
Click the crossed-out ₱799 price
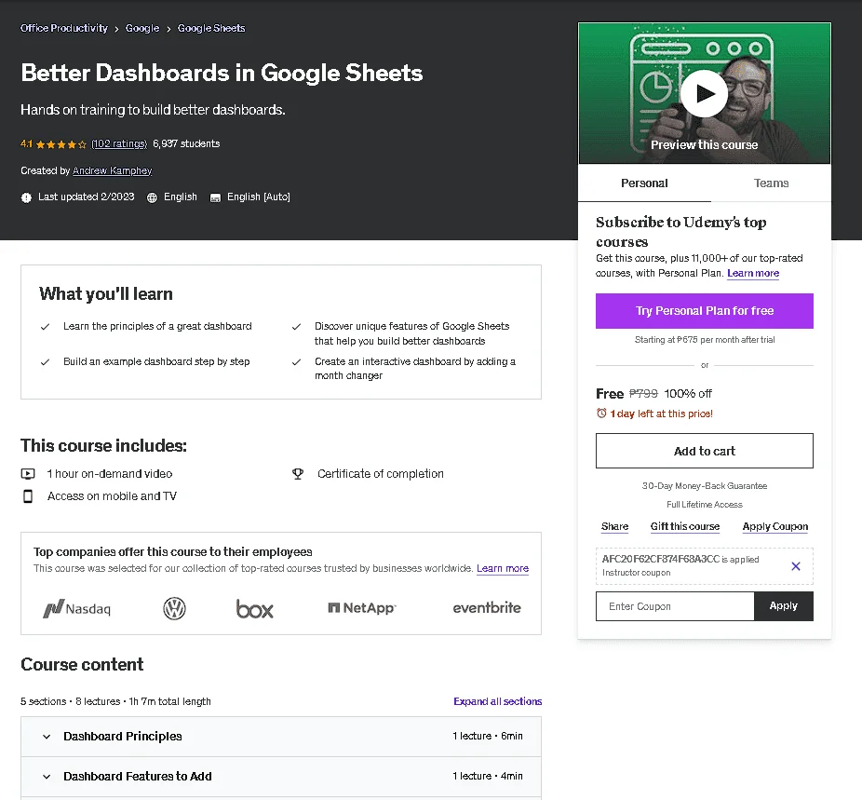point(643,394)
